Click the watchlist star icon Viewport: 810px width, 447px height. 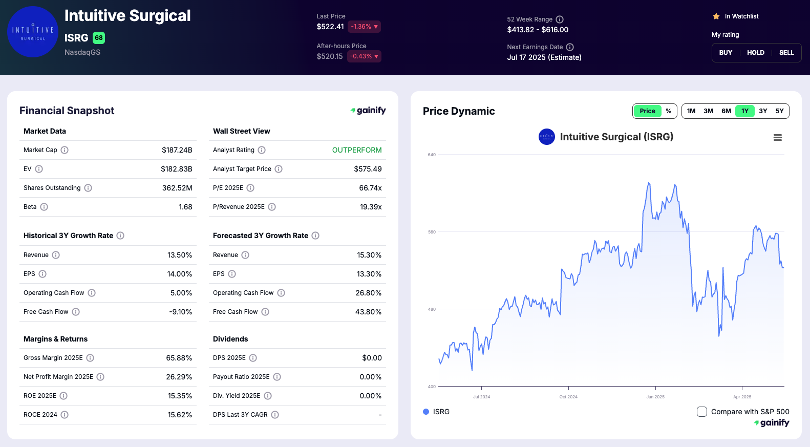[716, 16]
